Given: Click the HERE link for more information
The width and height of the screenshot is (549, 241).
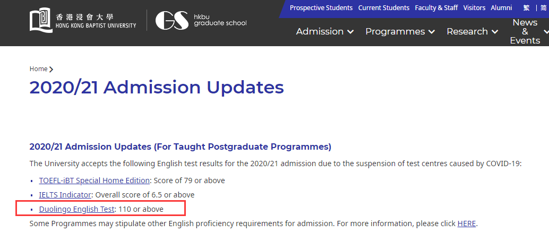Looking at the screenshot, I should coord(467,223).
